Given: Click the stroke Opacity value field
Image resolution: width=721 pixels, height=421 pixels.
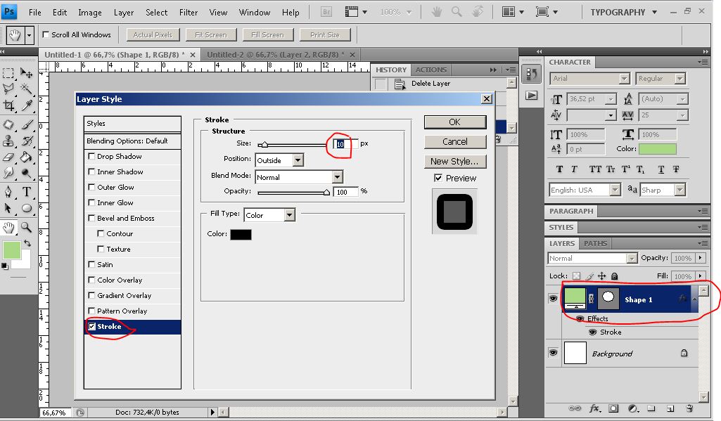Looking at the screenshot, I should 346,192.
